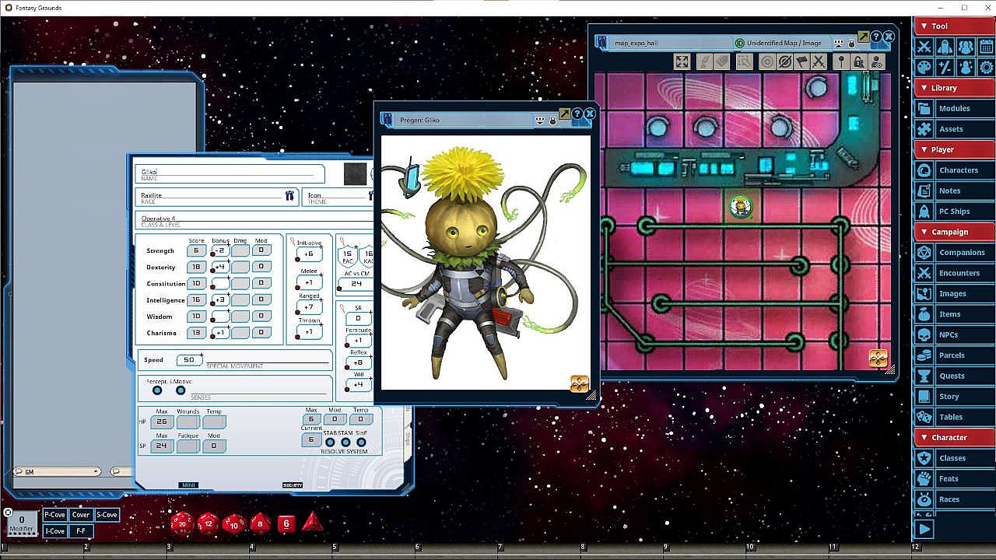Open the Assets library list

(954, 129)
